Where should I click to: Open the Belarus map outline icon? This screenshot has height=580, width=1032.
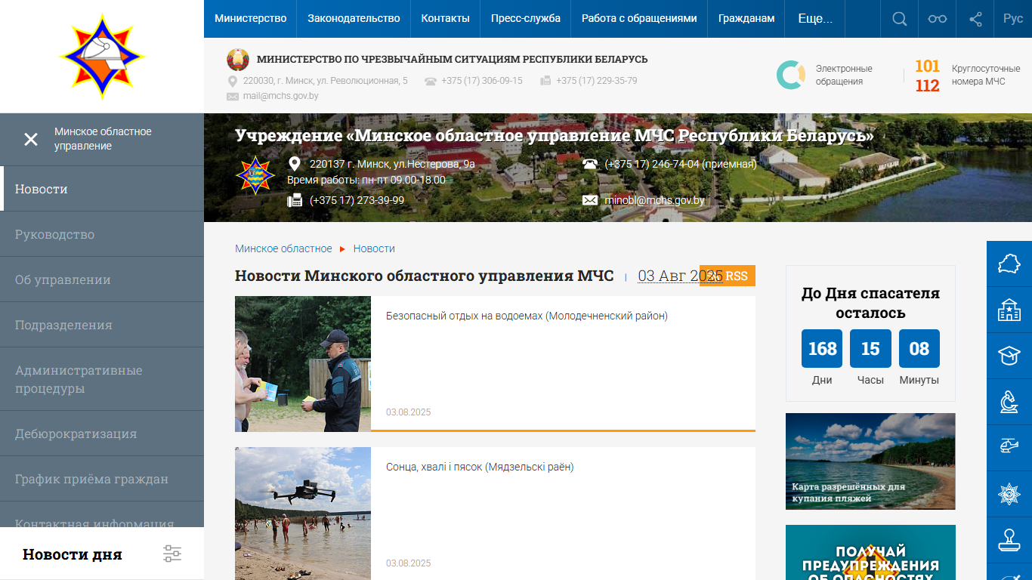point(1009,264)
